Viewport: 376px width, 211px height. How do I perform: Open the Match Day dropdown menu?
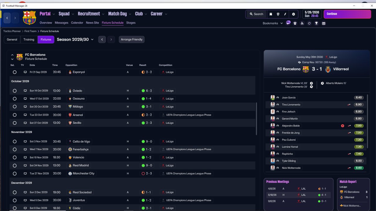click(x=120, y=14)
